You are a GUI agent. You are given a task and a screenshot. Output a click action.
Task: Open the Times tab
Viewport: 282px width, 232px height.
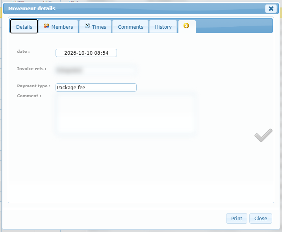pos(95,26)
